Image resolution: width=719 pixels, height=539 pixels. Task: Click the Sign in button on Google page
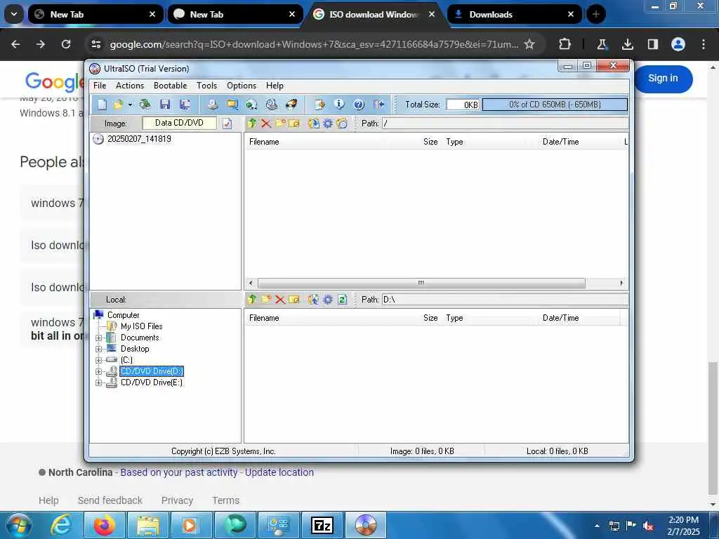663,79
